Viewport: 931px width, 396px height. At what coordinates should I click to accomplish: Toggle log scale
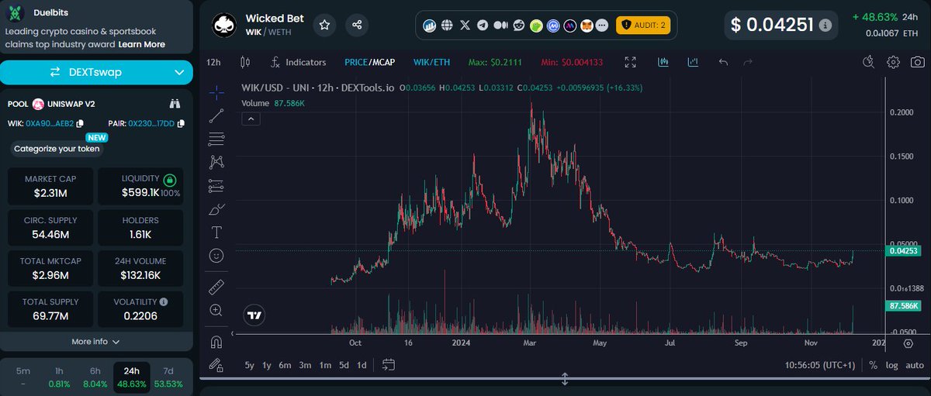[892, 365]
